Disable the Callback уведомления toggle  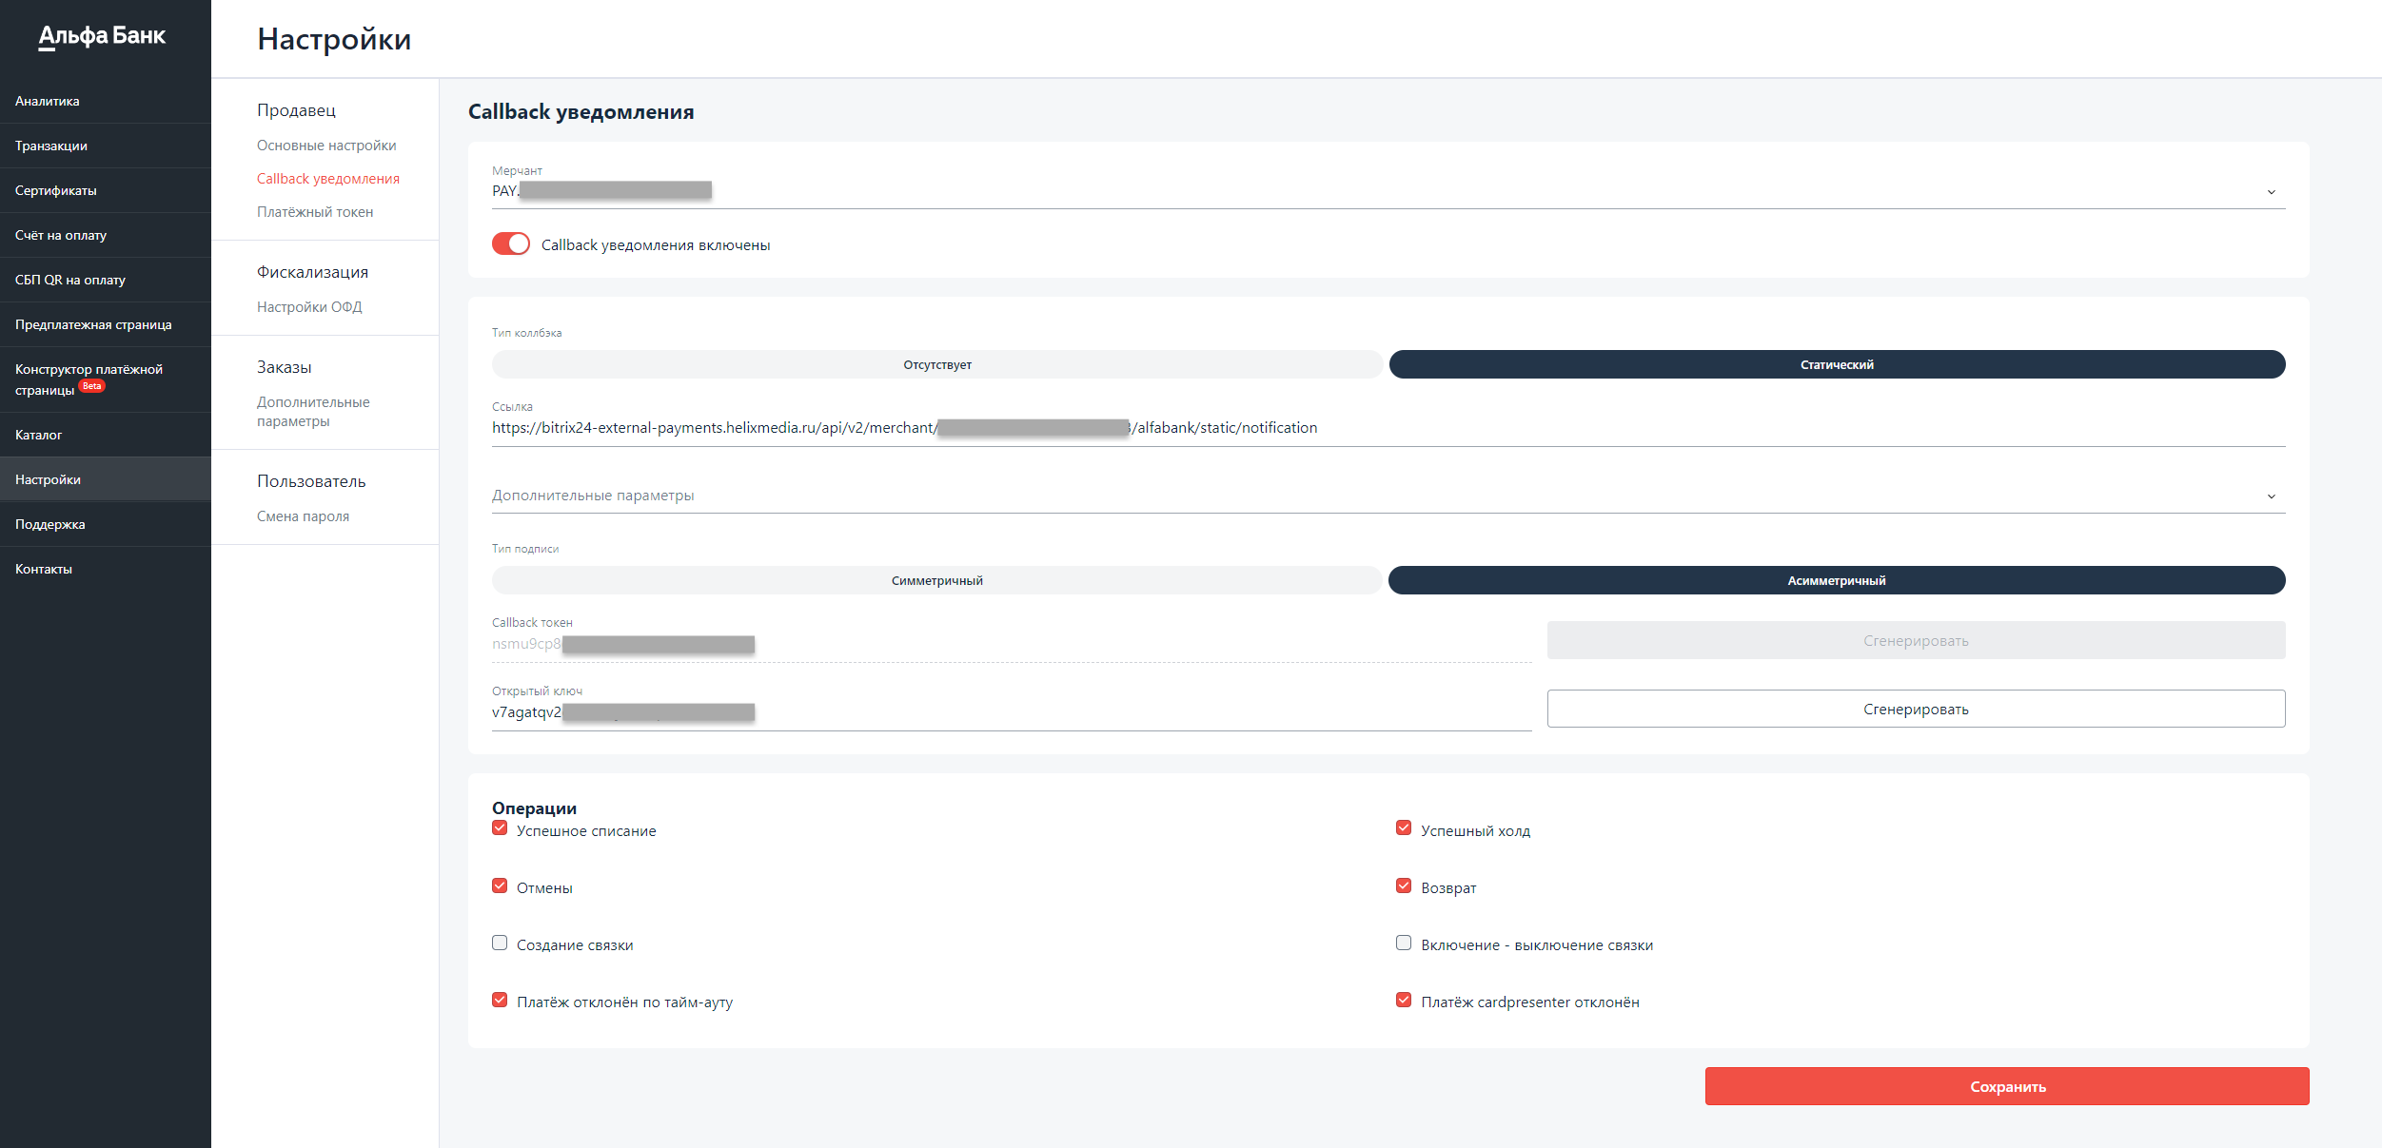[x=511, y=244]
